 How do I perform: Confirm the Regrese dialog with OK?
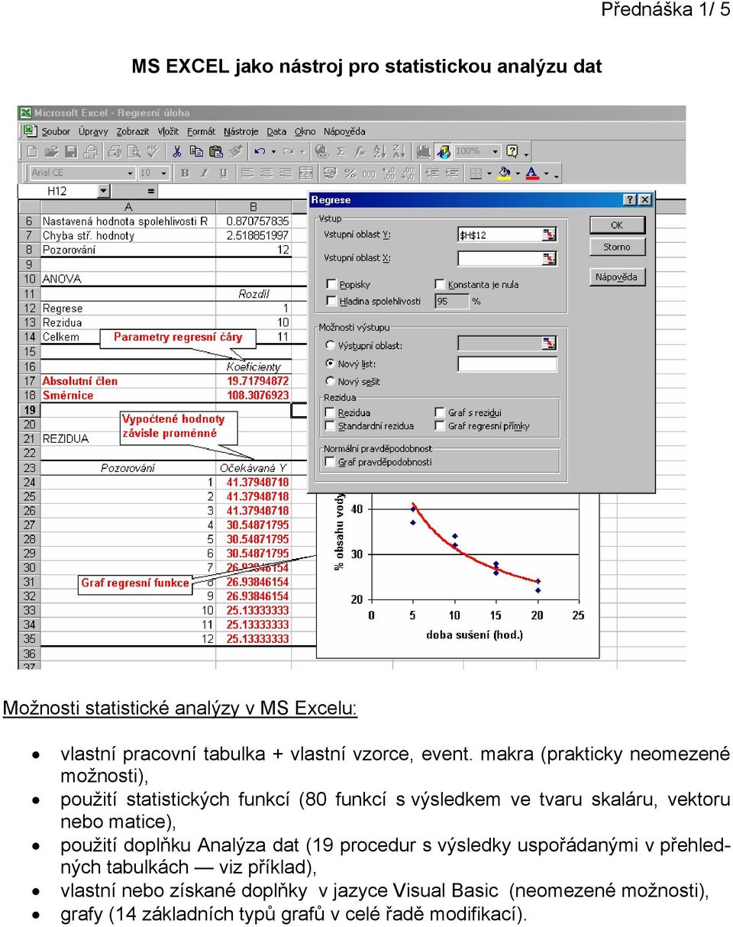617,225
